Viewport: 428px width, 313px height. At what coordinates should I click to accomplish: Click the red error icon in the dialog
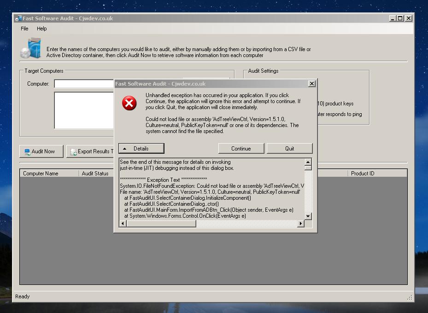(129, 103)
